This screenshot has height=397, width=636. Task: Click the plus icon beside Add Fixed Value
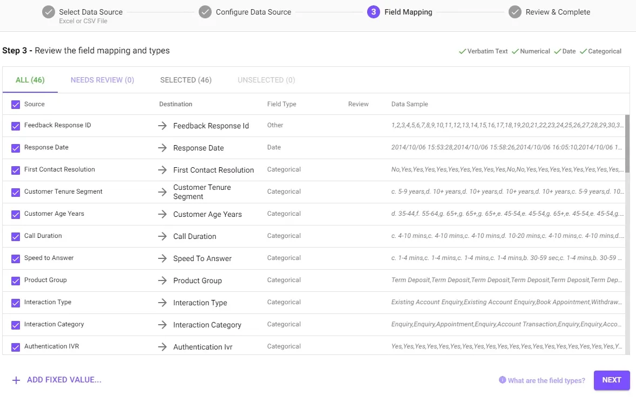click(x=16, y=380)
